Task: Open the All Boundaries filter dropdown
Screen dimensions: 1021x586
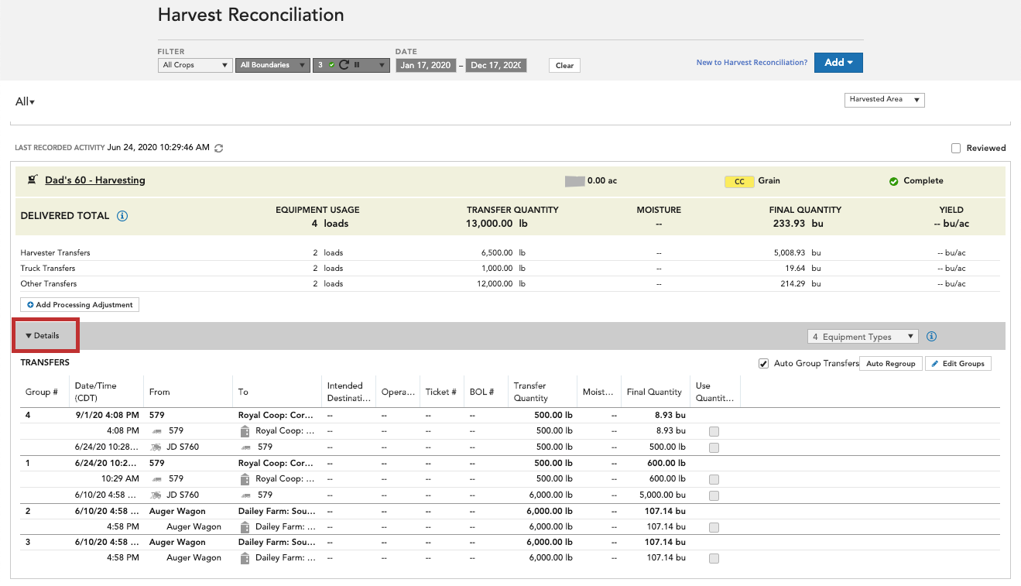Action: coord(272,65)
